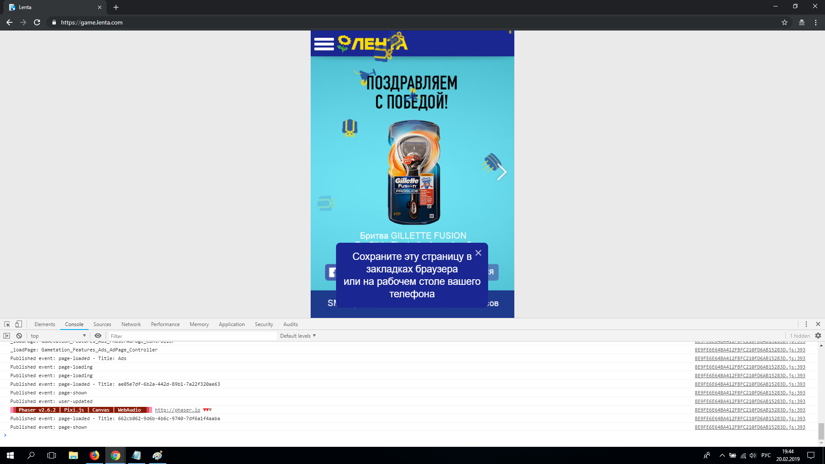Close the Lenta browser tab

coord(100,7)
